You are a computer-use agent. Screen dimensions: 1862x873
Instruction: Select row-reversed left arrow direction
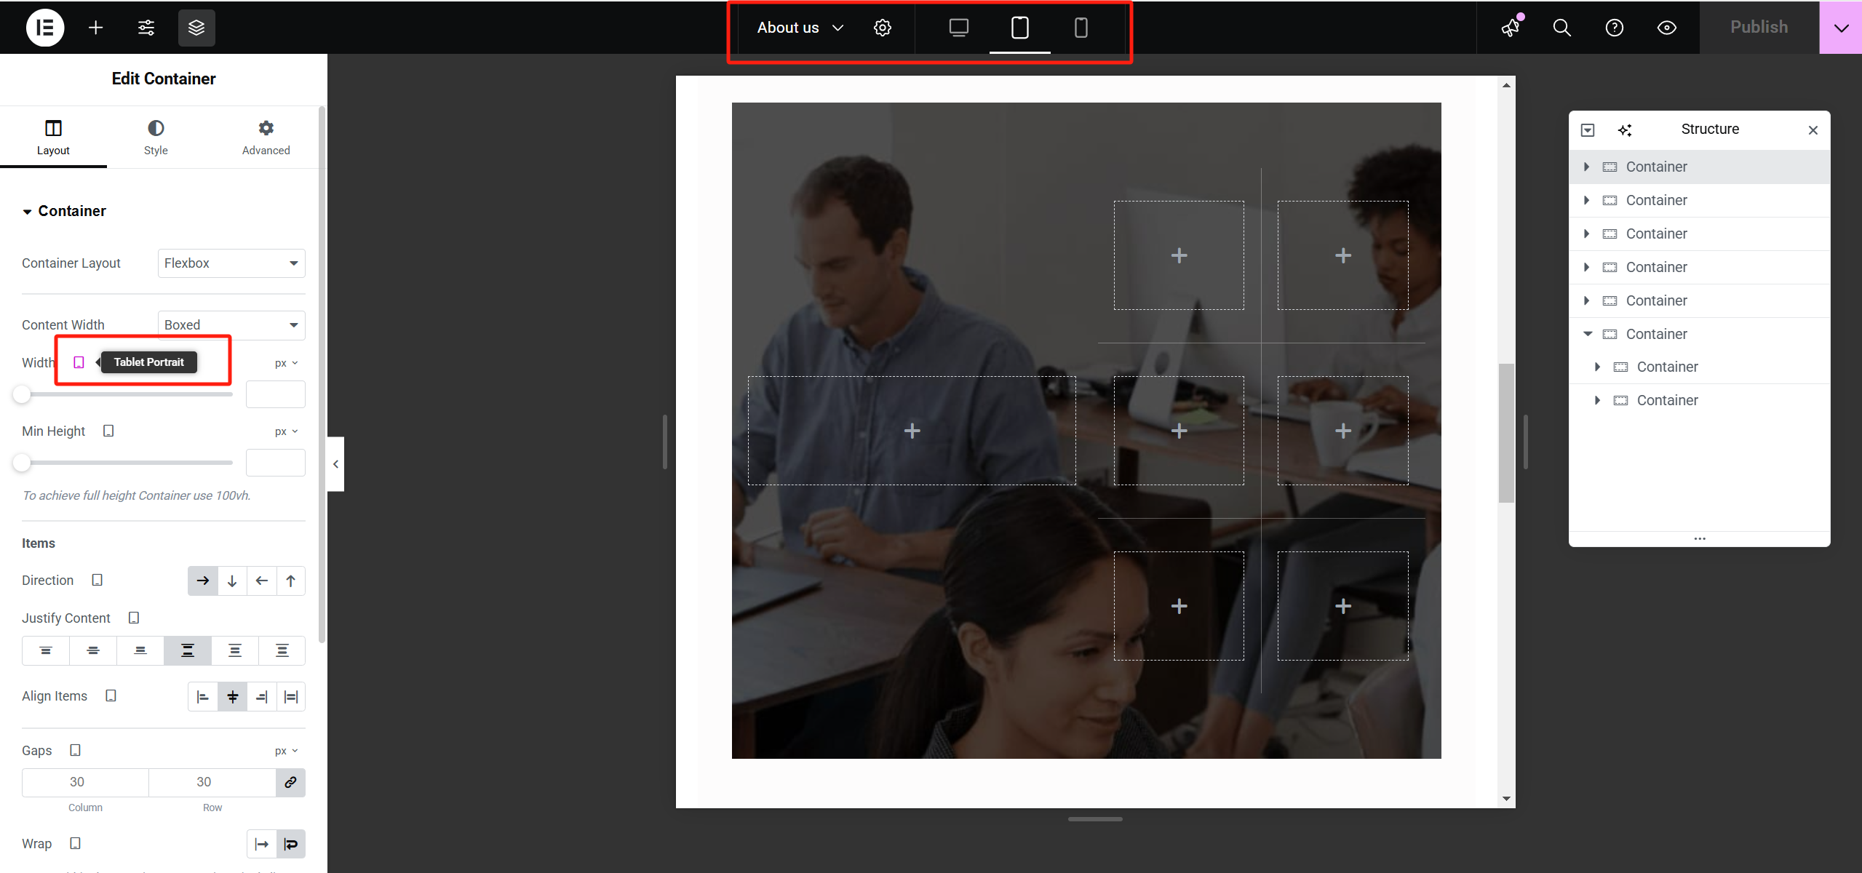261,581
